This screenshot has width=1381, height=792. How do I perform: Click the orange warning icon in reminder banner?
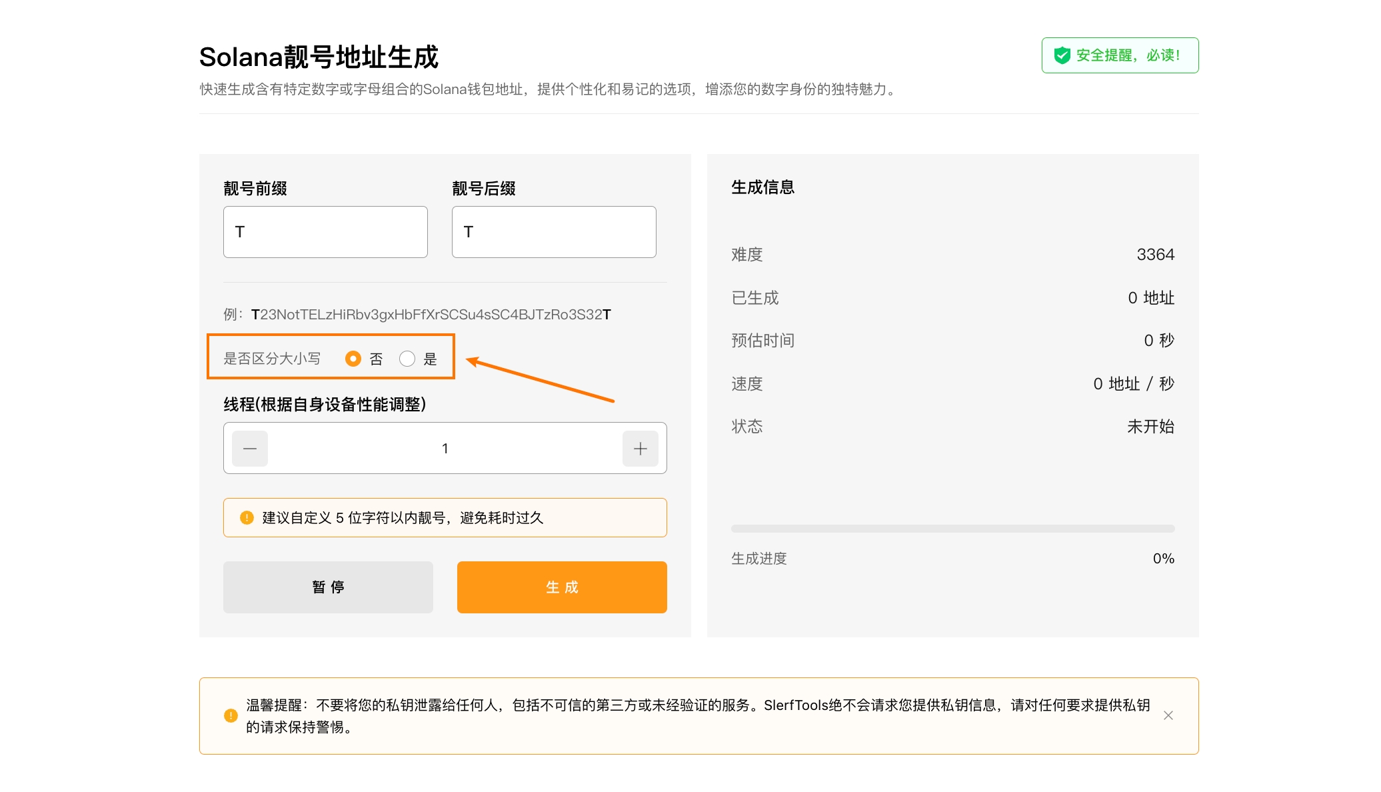[x=231, y=715]
